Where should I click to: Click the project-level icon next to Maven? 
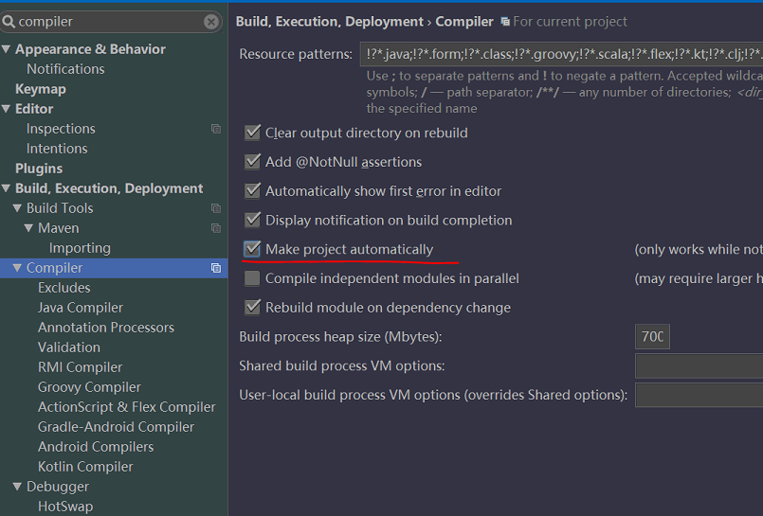215,228
